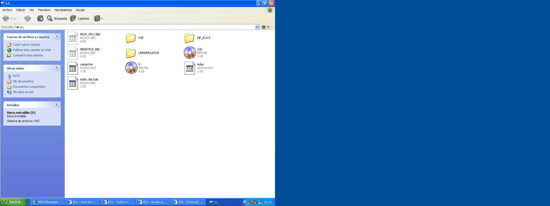This screenshot has width=550, height=206.
Task: Select the index.dat.bak file
Action: coord(83,83)
